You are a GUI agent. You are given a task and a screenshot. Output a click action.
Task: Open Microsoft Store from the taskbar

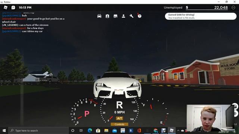98,131
